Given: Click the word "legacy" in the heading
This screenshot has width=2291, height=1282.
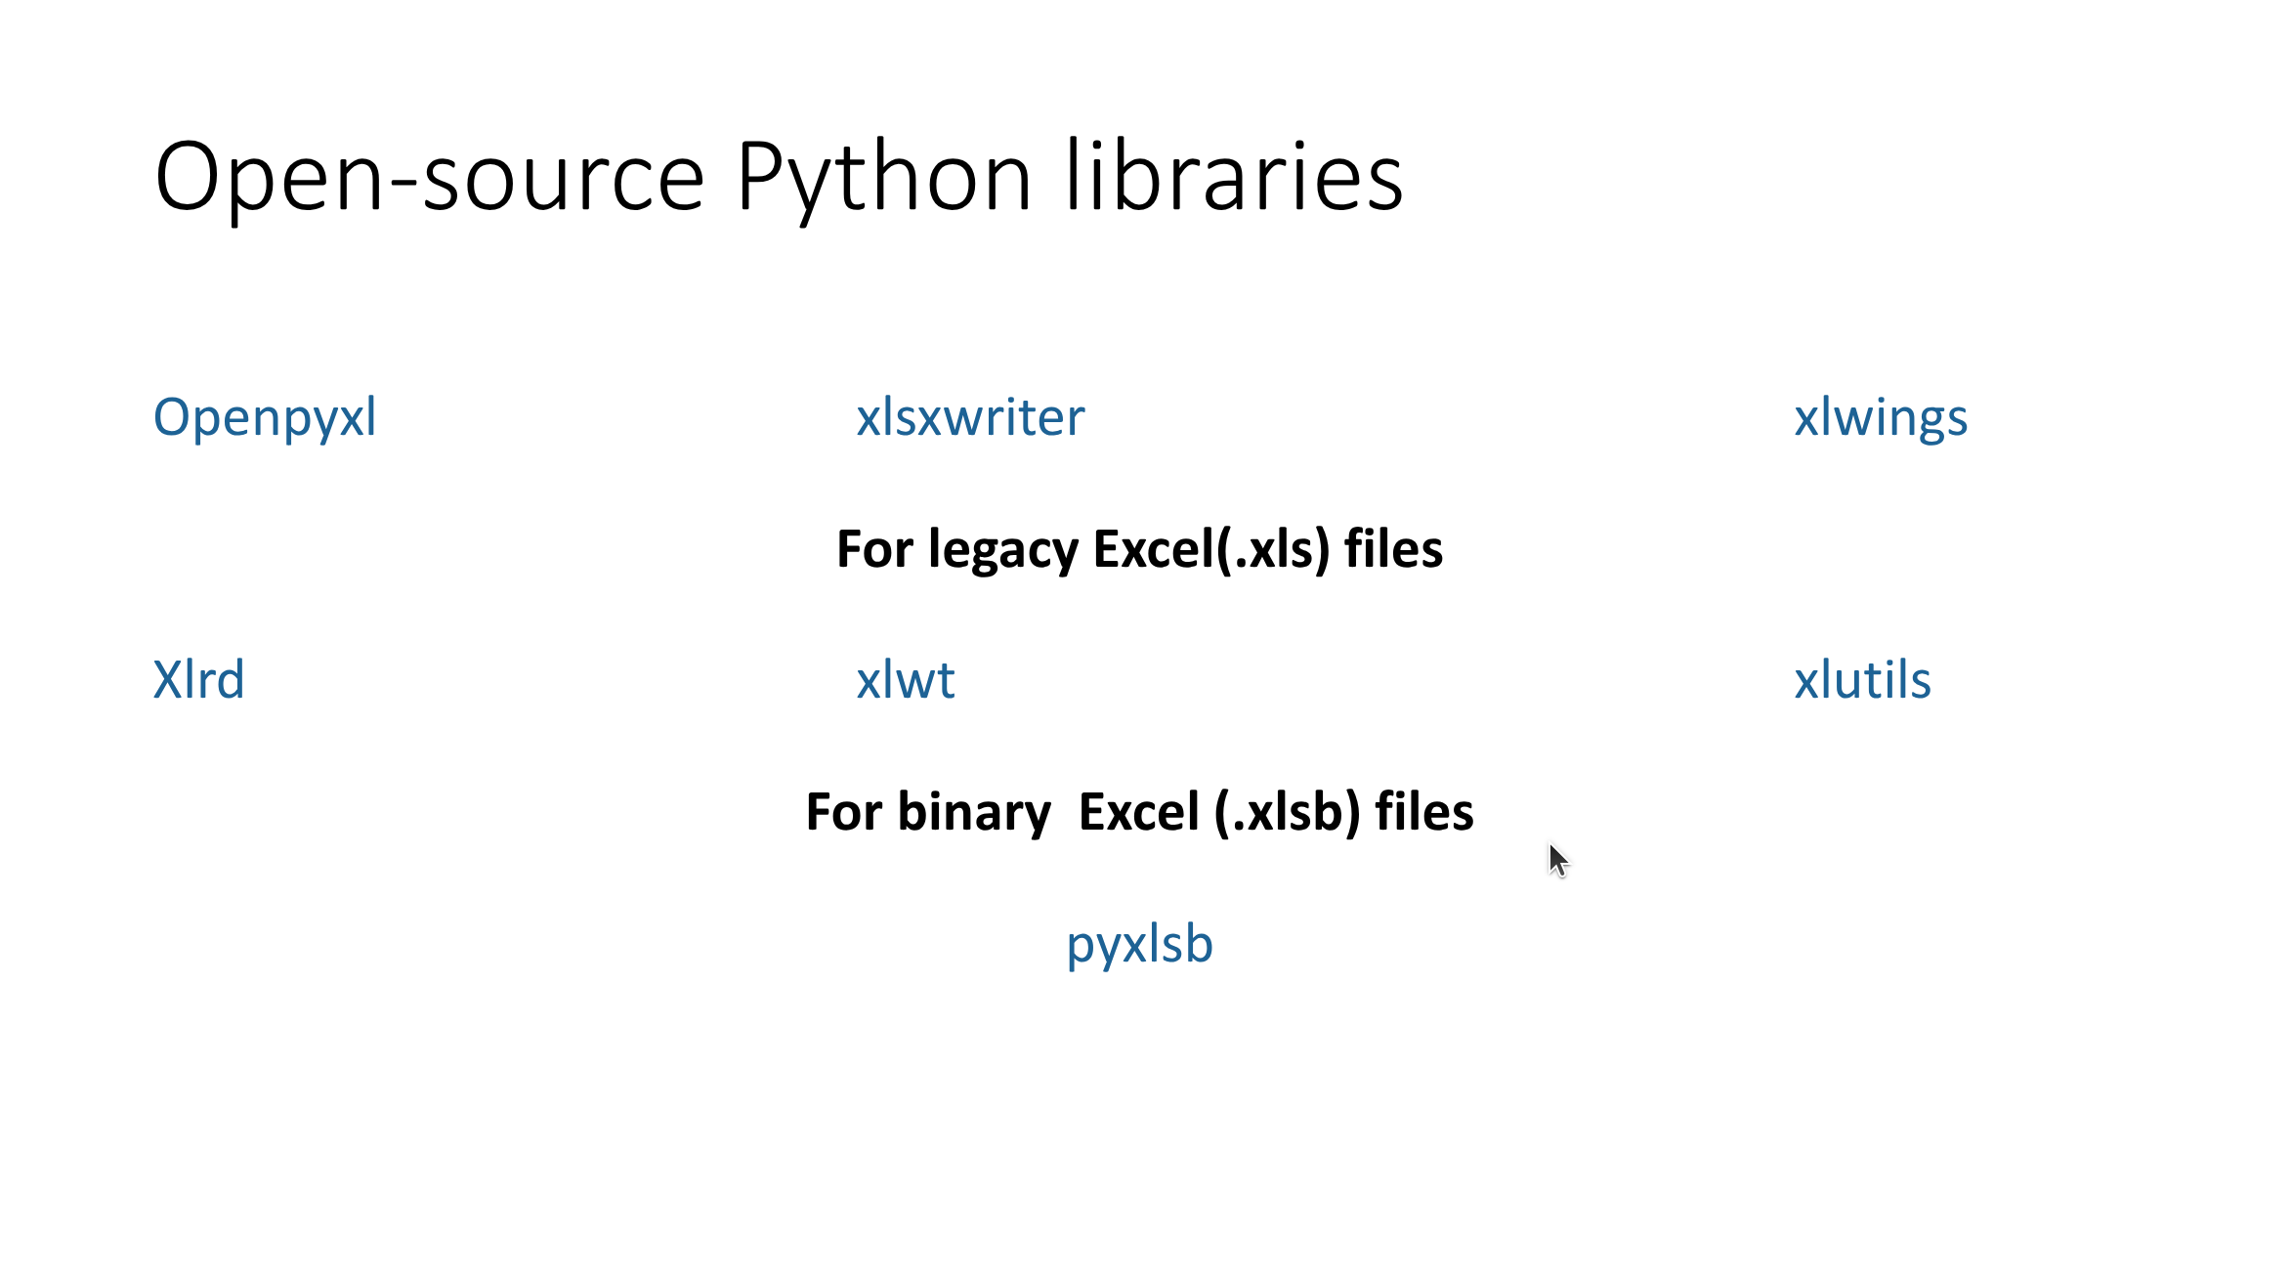Looking at the screenshot, I should (x=1003, y=549).
